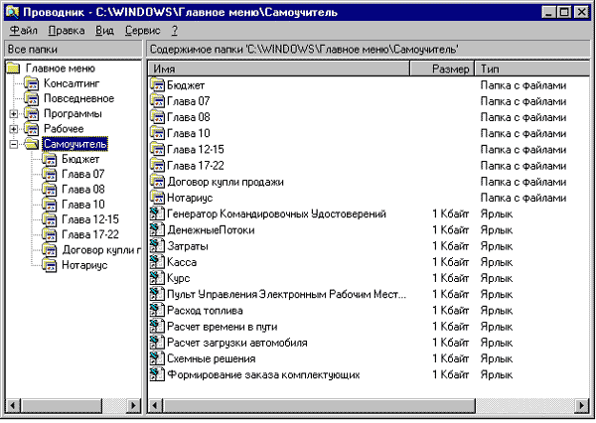Image resolution: width=596 pixels, height=423 pixels.
Task: Click right arrow of tree pane scrollbar
Action: pos(133,405)
